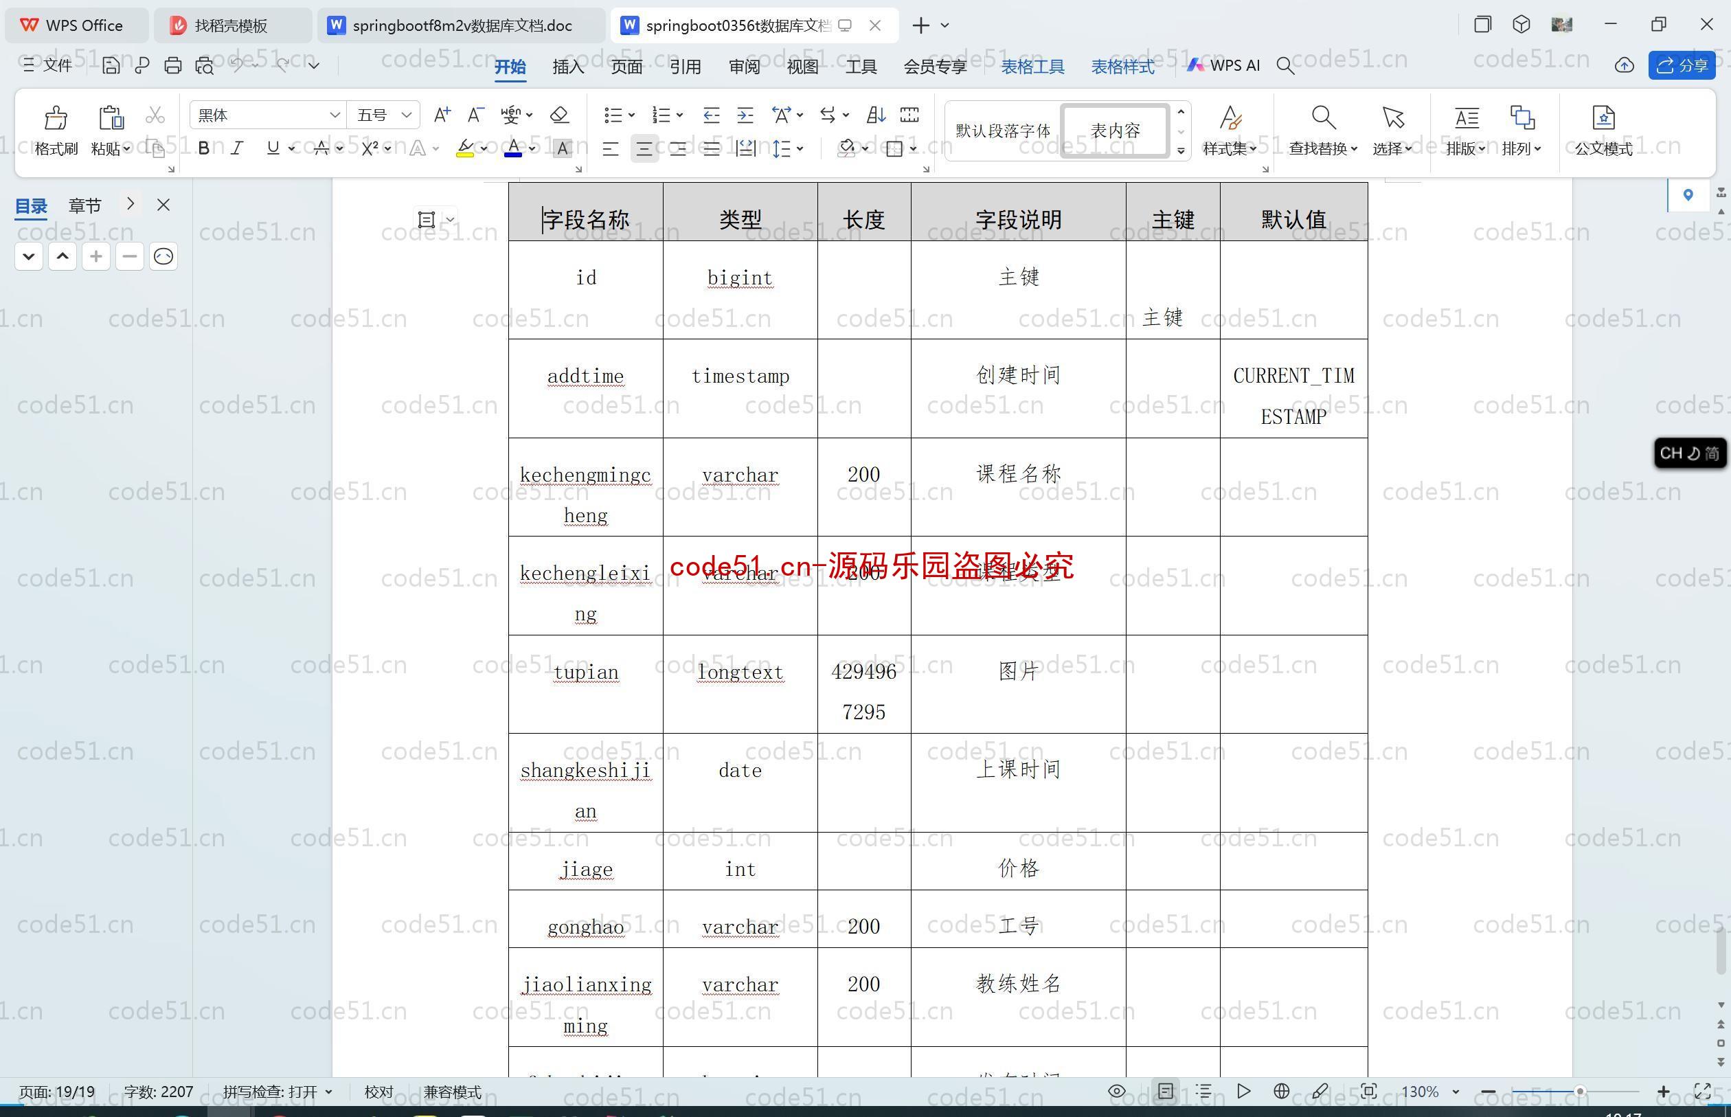Viewport: 1731px width, 1117px height.
Task: Toggle justify alignment
Action: tap(712, 148)
